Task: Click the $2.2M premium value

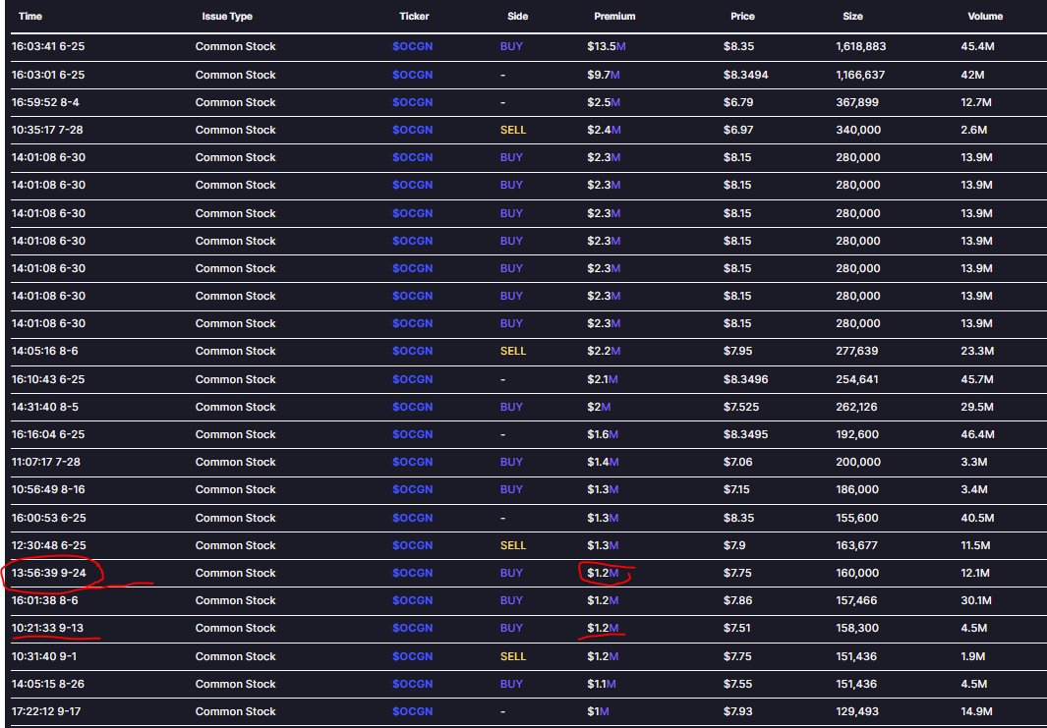Action: tap(604, 351)
